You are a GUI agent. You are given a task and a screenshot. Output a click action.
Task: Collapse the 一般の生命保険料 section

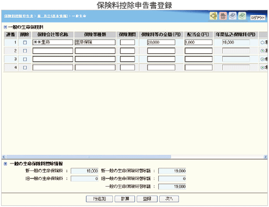5,27
